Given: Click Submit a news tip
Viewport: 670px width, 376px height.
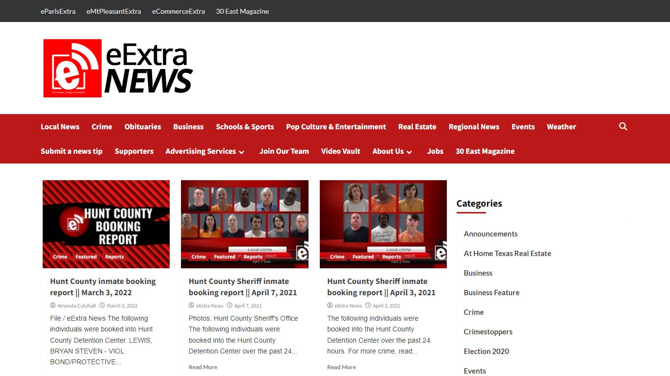Looking at the screenshot, I should 72,151.
